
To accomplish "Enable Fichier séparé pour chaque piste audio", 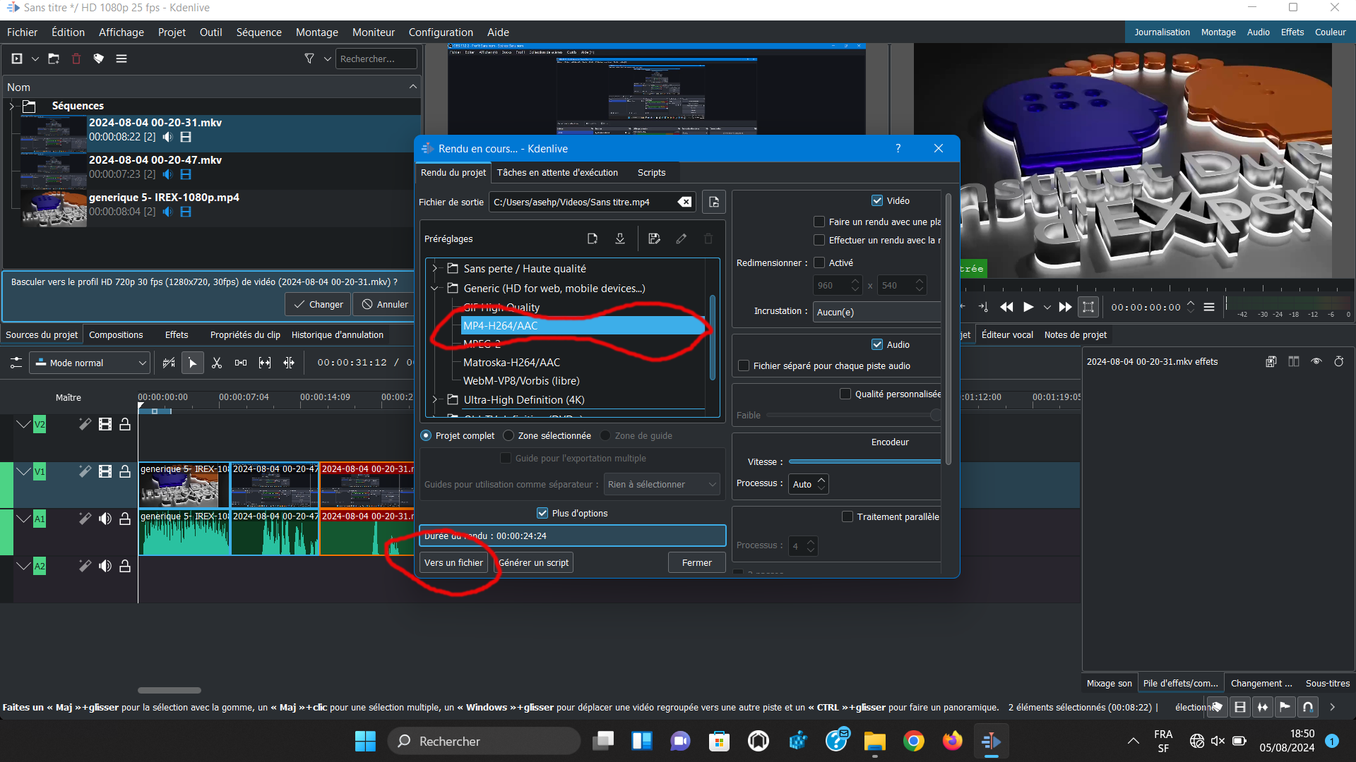I will [744, 365].
